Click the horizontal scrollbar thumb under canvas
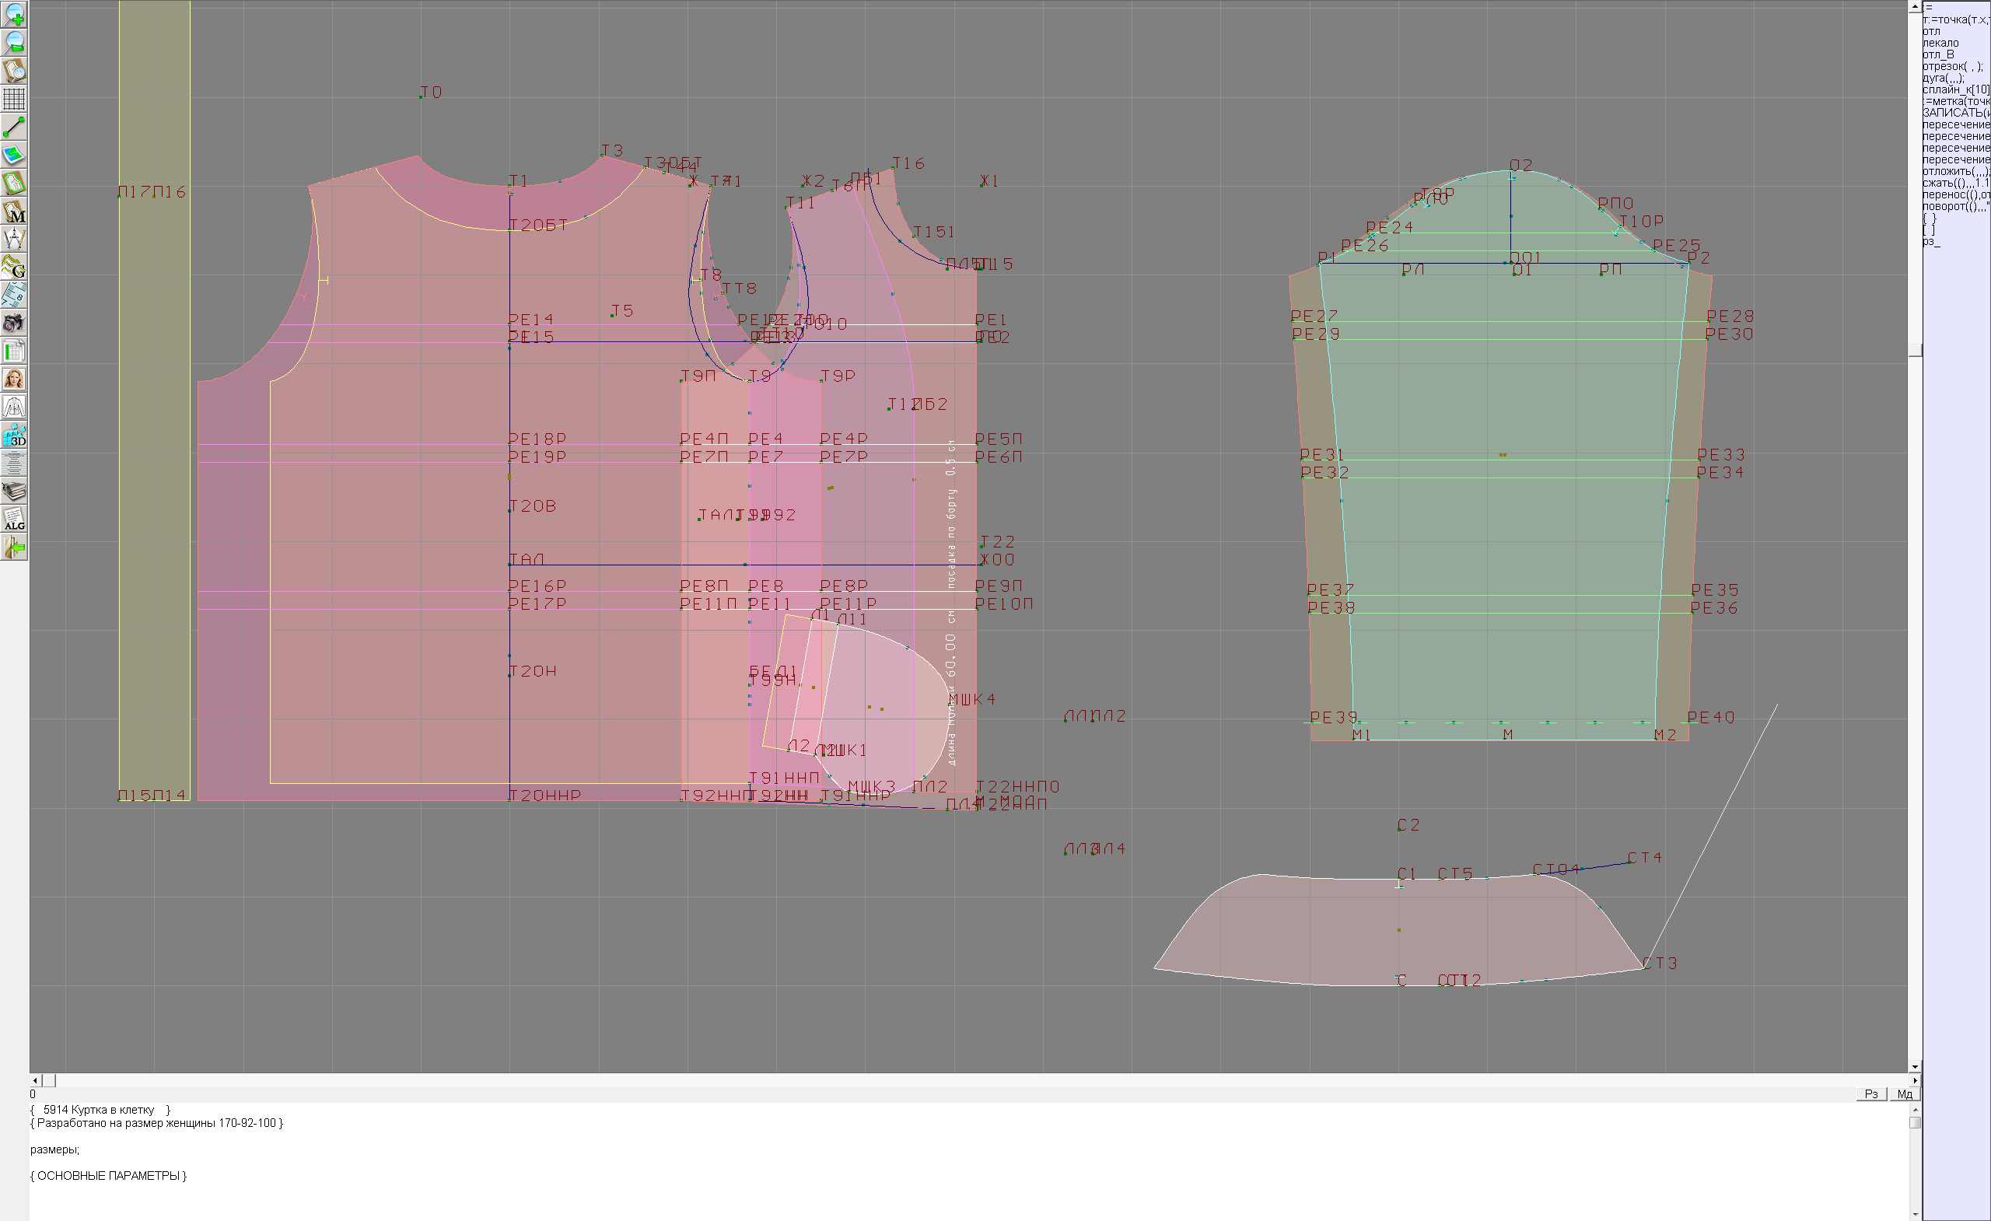 pos(48,1080)
